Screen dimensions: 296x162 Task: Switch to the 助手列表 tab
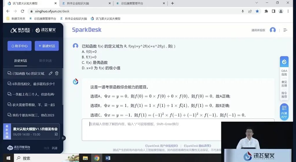pos(45,61)
